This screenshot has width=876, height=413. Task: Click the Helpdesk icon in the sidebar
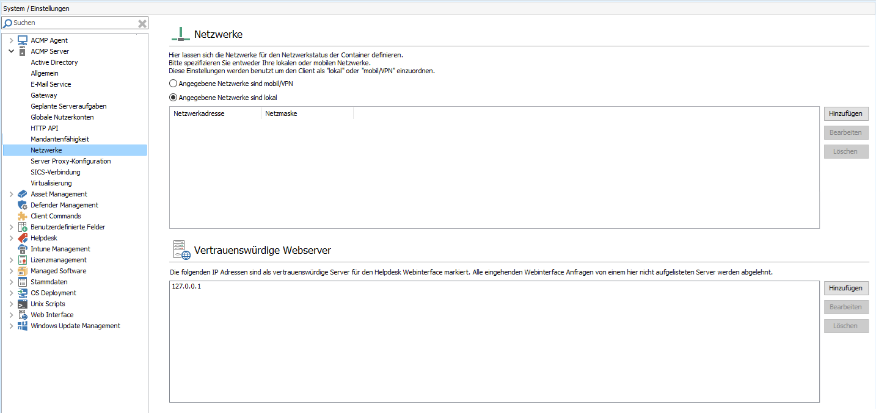tap(22, 238)
